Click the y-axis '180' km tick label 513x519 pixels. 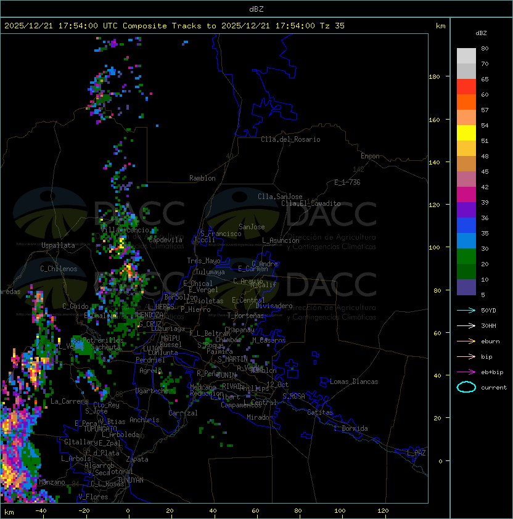[x=434, y=76]
